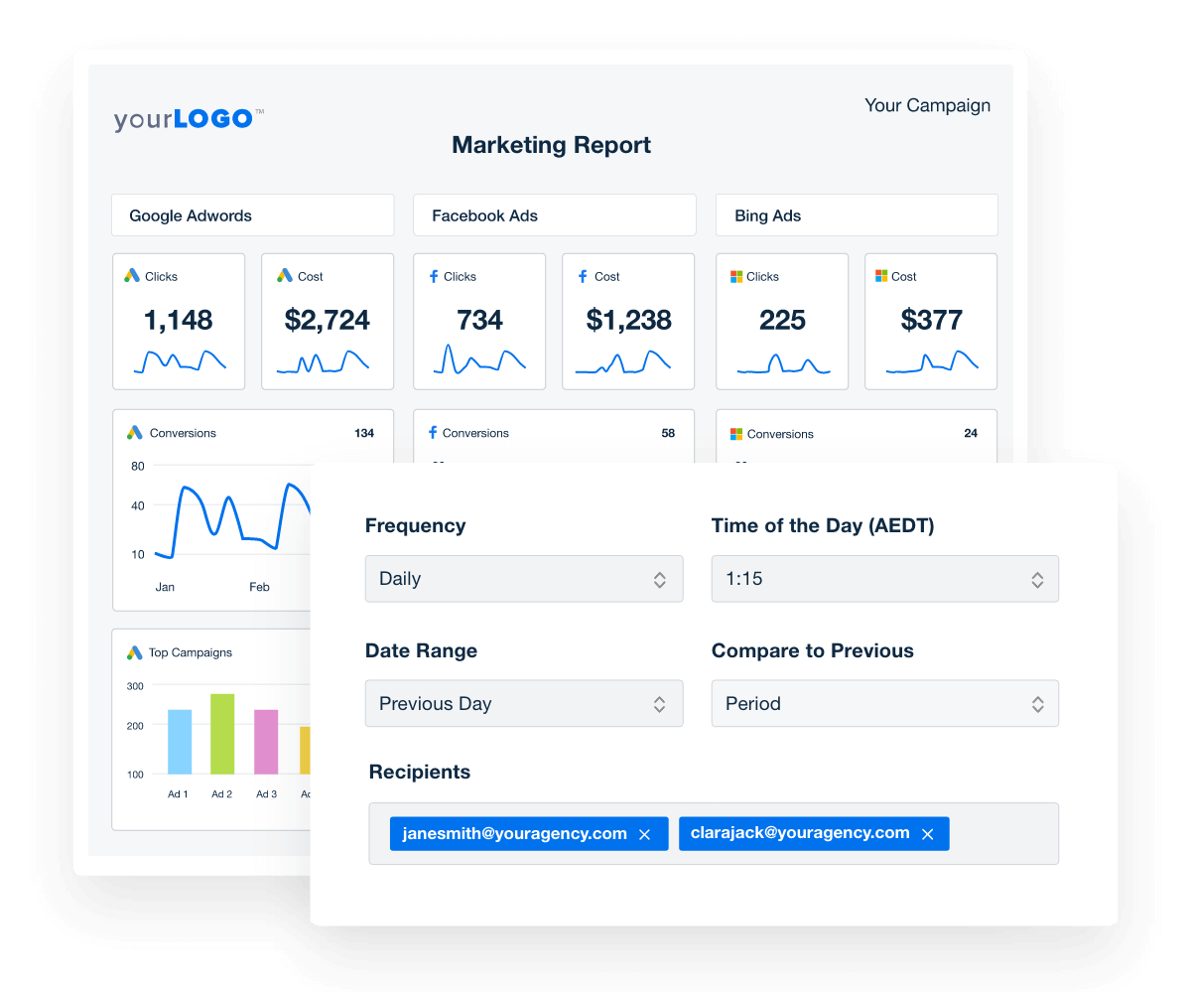Open the Date Range dropdown
Image resolution: width=1191 pixels, height=993 pixels.
pyautogui.click(x=524, y=703)
